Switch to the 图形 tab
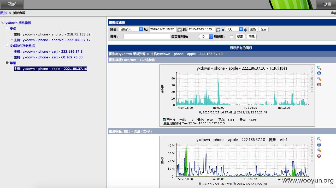336x188 pixels. click(12, 4)
